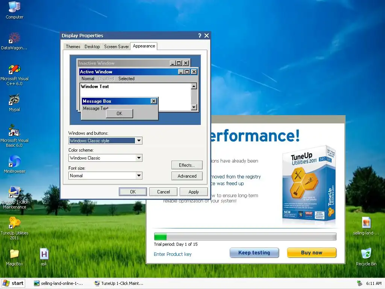385x289 pixels.
Task: Click the TuneUp trial period progress bar
Action: click(245, 237)
